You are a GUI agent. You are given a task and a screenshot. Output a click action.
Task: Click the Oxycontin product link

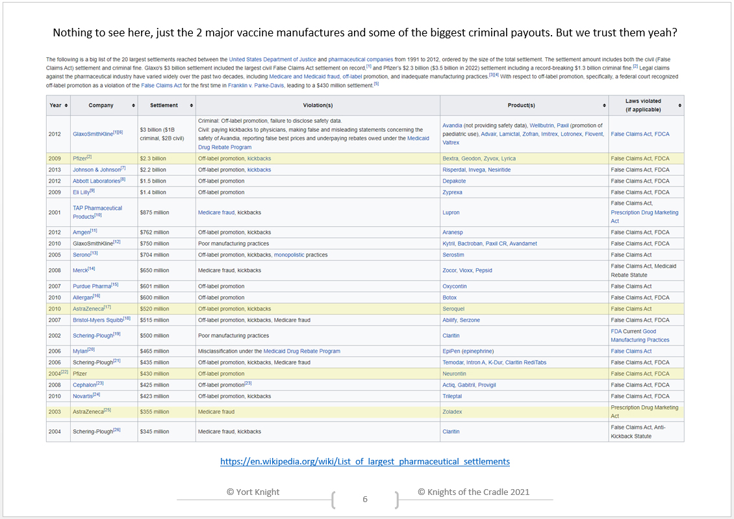click(455, 286)
